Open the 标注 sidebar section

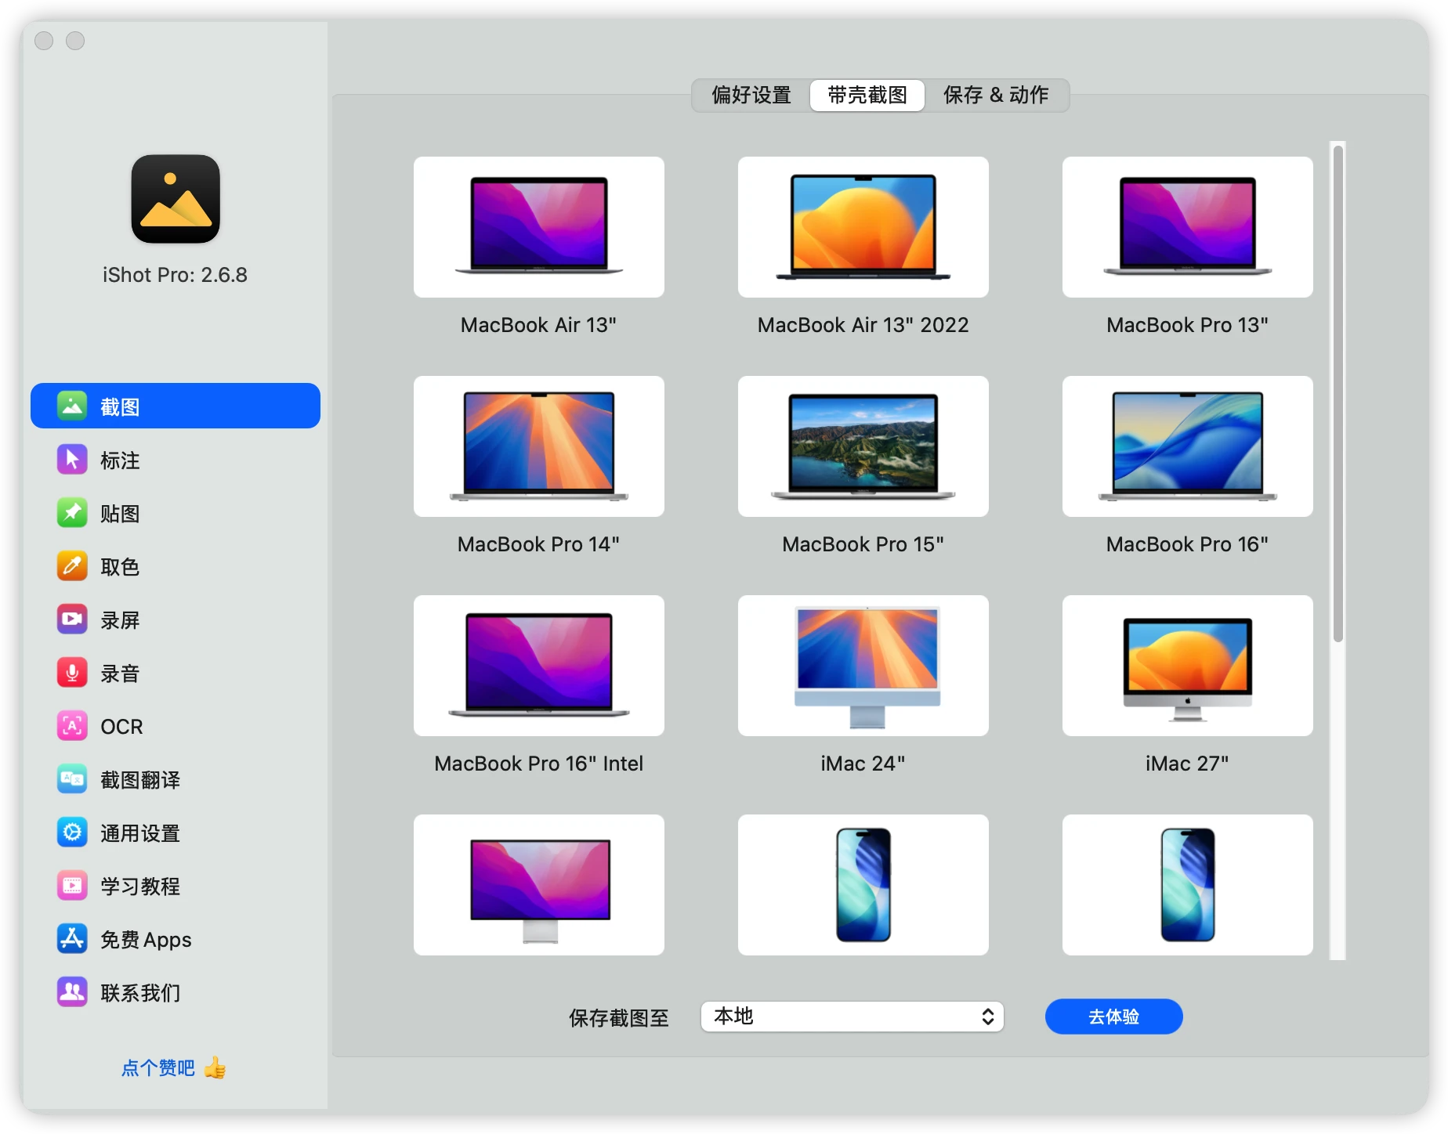[176, 460]
